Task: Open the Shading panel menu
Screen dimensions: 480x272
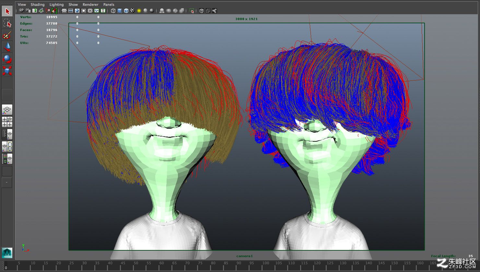Action: pos(38,5)
